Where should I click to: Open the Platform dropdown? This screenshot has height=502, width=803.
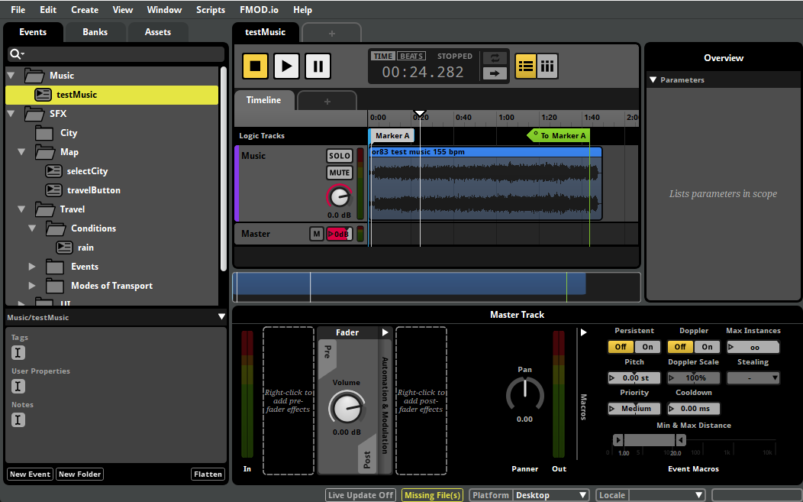point(551,495)
